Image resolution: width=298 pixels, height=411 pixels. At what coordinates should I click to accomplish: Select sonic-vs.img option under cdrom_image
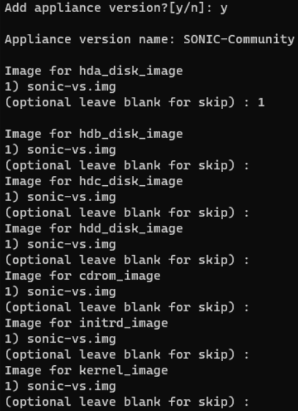tap(60, 291)
